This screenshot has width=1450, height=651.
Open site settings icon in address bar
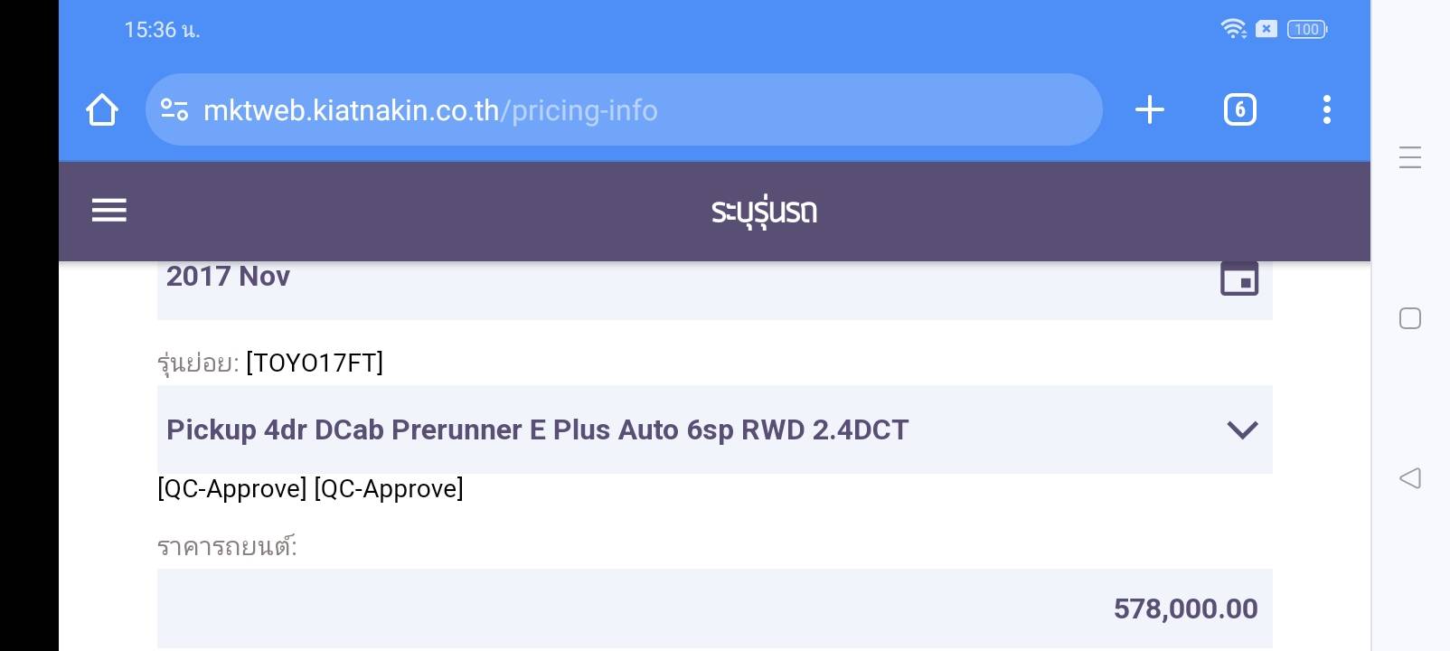[174, 110]
